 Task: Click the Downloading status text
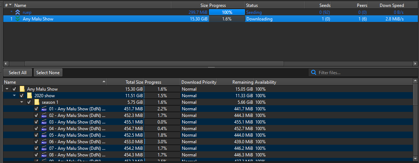click(x=260, y=19)
